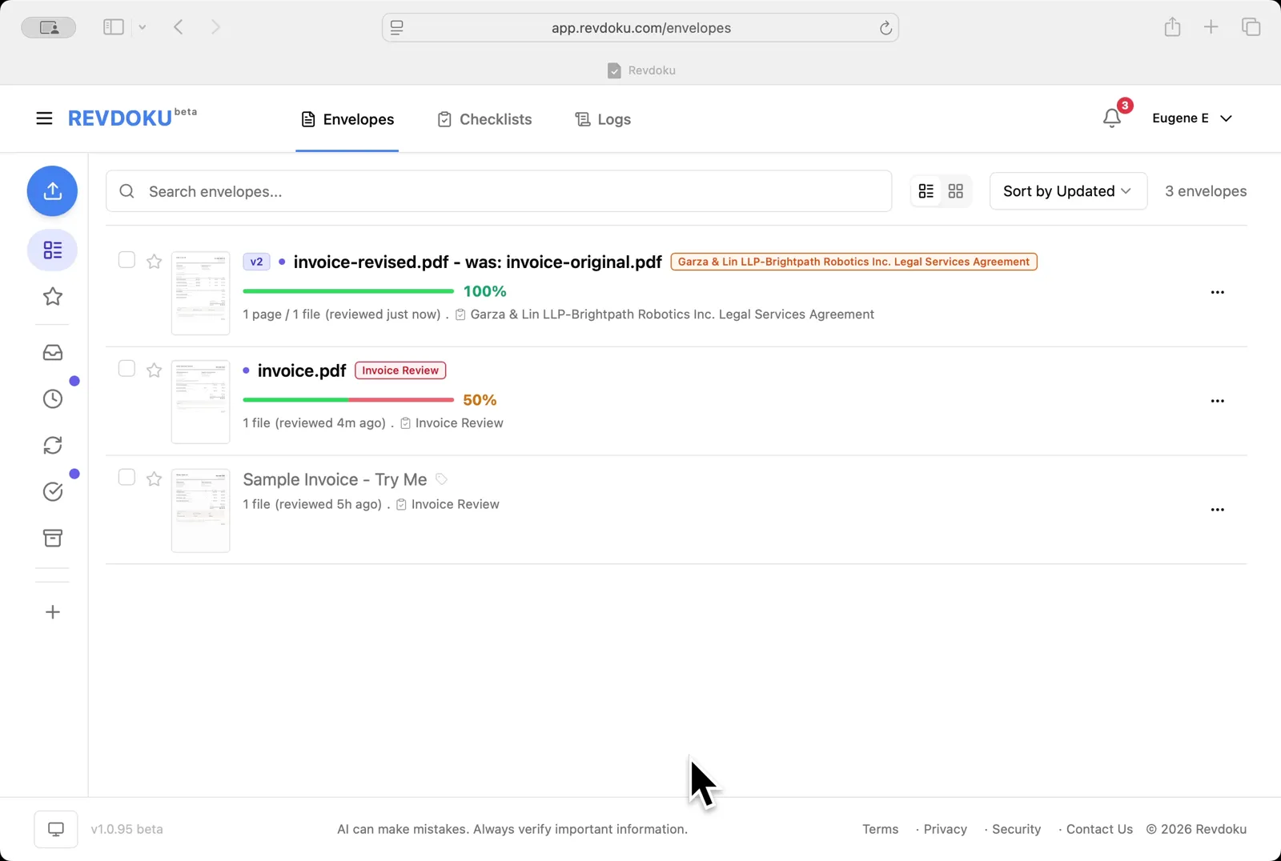Viewport: 1281px width, 861px height.
Task: Open the upload envelope button in sidebar
Action: tap(52, 191)
